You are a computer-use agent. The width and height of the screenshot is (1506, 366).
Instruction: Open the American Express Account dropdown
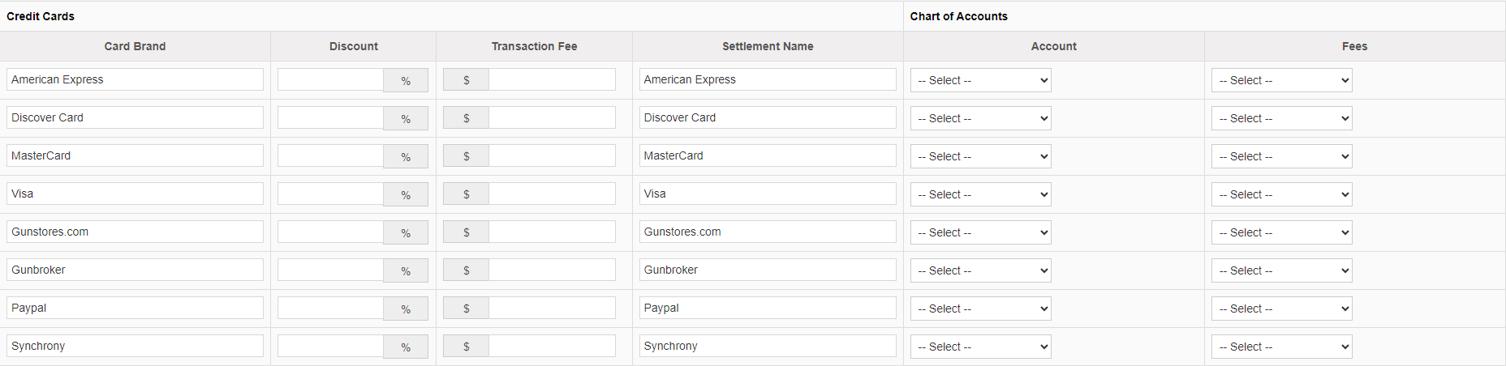(x=980, y=80)
